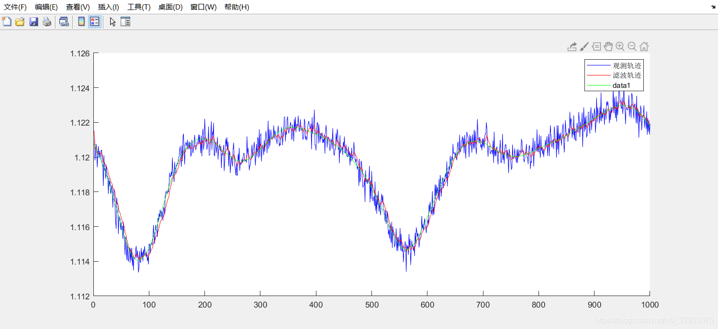This screenshot has height=329, width=718.
Task: Open the 查看(V) menu
Action: (x=78, y=7)
